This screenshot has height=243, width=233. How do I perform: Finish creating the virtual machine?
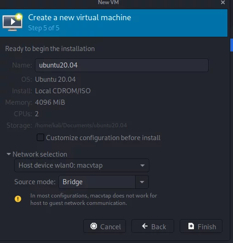click(201, 226)
